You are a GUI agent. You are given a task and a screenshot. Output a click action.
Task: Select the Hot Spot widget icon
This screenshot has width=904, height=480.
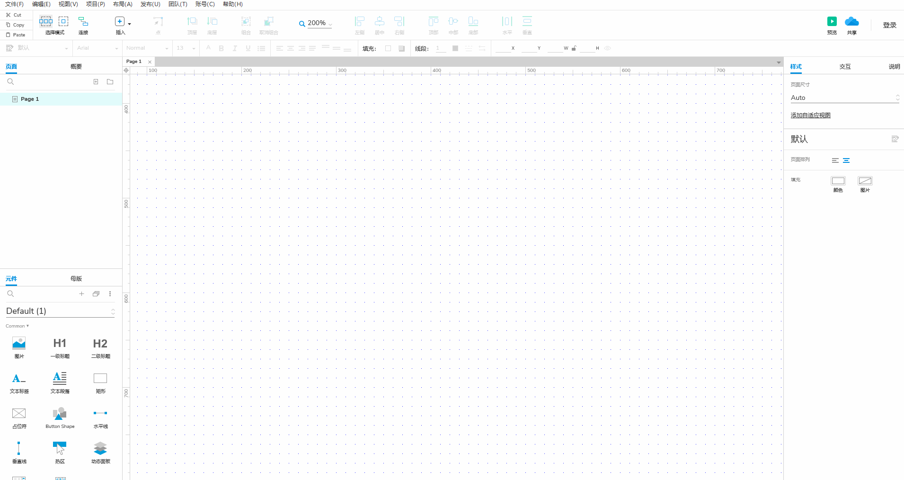(60, 448)
